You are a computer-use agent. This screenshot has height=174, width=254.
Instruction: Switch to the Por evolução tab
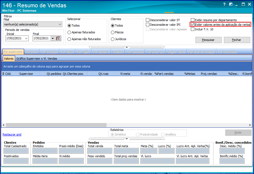[x=49, y=52]
